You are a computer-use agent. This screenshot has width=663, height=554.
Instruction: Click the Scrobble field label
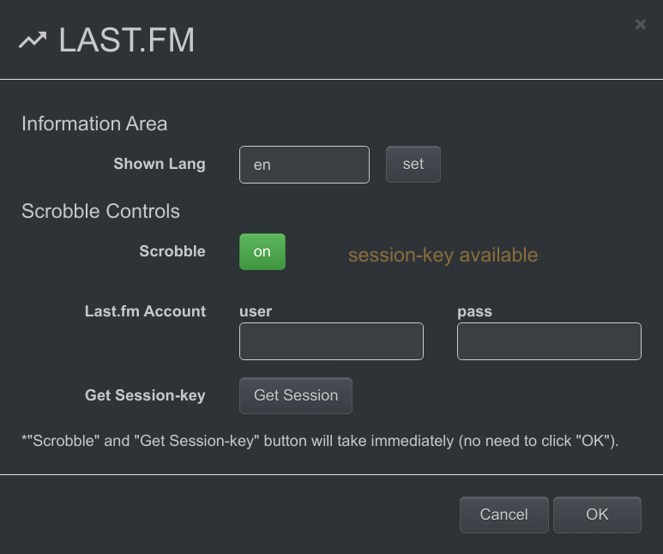172,251
